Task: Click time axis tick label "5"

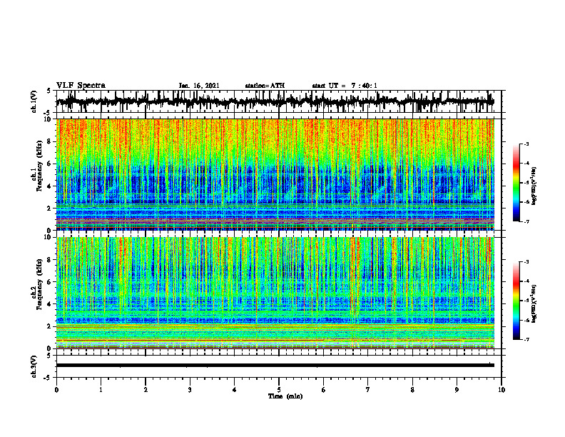Action: 279,390
